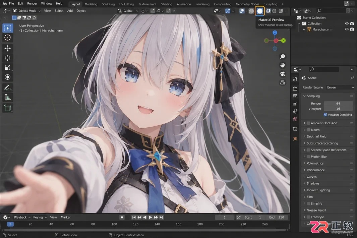Open the World properties tab
The height and width of the screenshot is (238, 357).
(295, 119)
